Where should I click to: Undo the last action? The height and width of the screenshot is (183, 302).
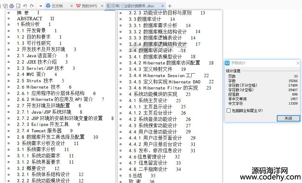point(25,6)
